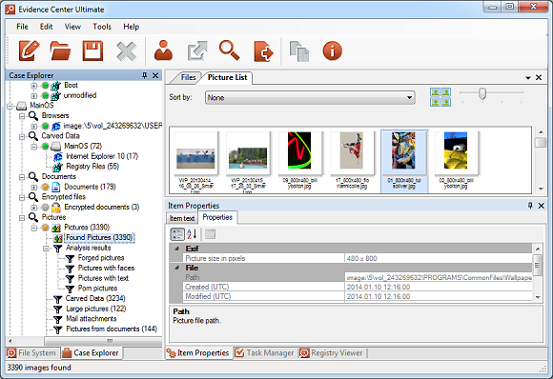The height and width of the screenshot is (379, 553).
Task: Select Found Pictures (3390) tree item
Action: (x=99, y=238)
